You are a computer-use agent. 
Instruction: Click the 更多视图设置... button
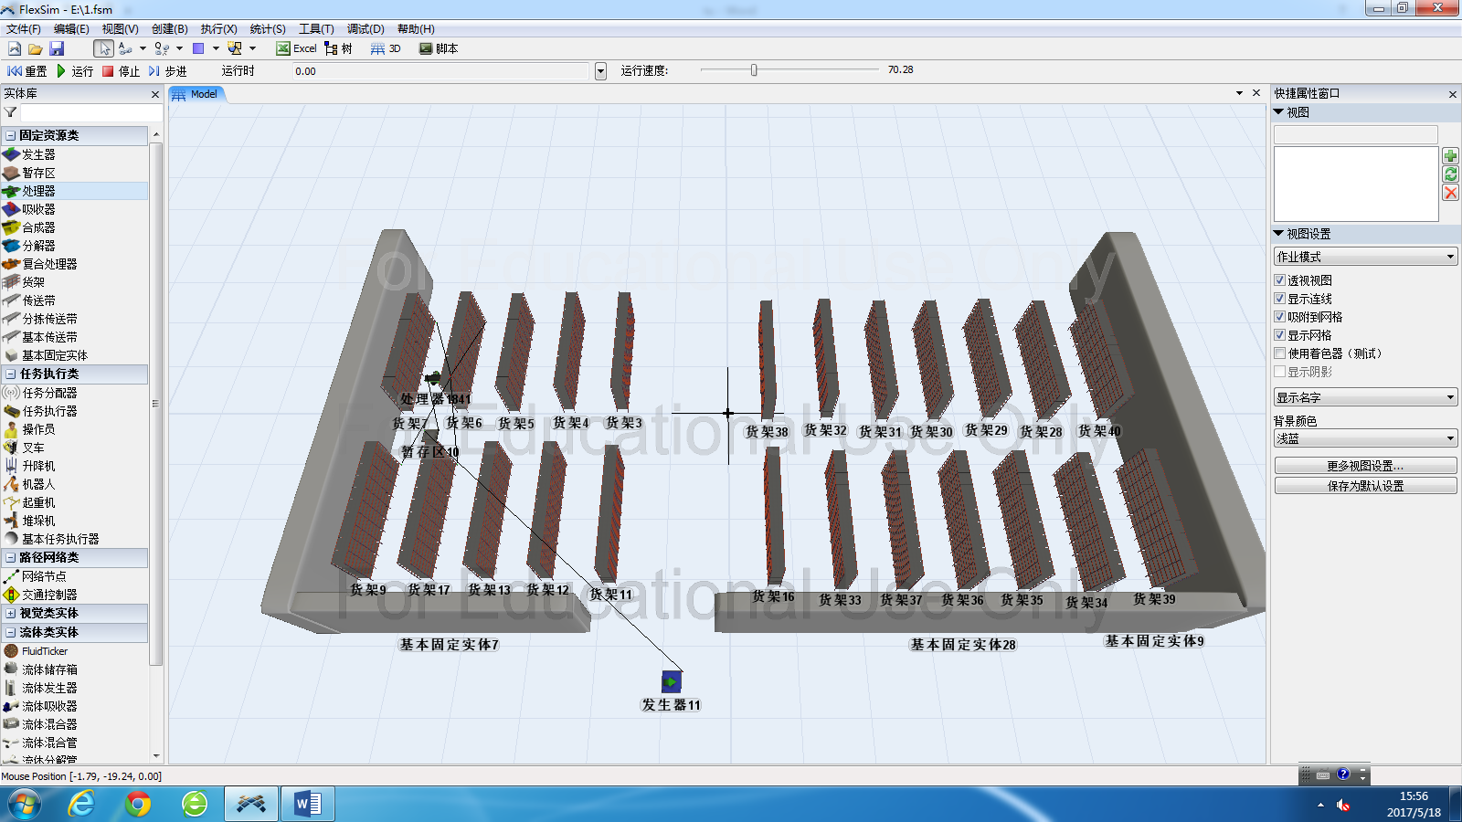(x=1365, y=466)
